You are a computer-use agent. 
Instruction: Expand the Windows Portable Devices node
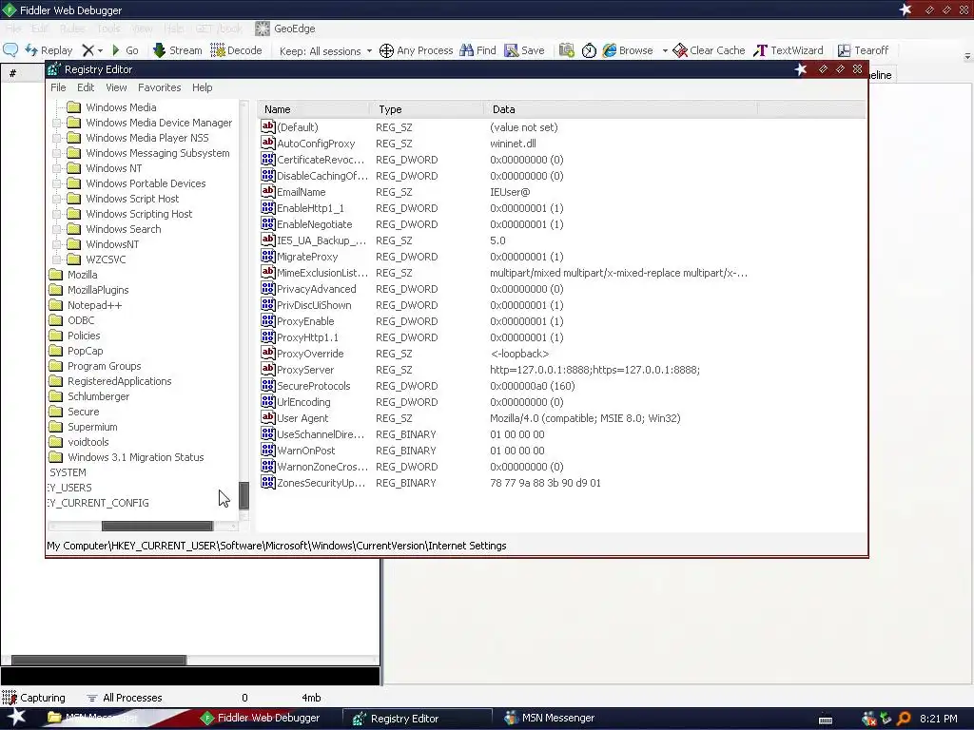(x=56, y=183)
